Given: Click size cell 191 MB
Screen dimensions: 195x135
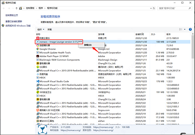Looking at the screenshot, I should tap(160, 92).
